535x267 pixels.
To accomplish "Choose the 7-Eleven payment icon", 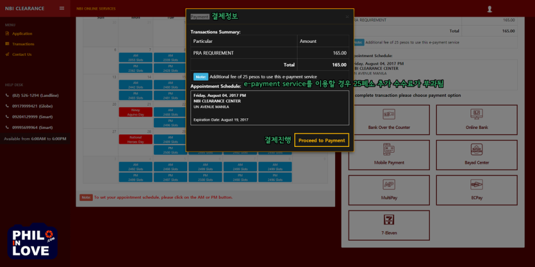I will (x=389, y=220).
